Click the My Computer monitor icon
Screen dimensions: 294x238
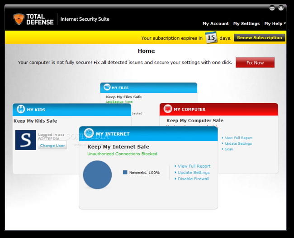coord(168,109)
